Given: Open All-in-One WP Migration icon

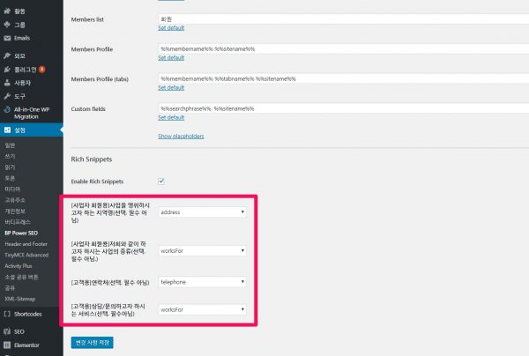Looking at the screenshot, I should pos(7,109).
